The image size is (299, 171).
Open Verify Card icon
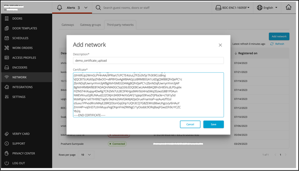click(7, 134)
